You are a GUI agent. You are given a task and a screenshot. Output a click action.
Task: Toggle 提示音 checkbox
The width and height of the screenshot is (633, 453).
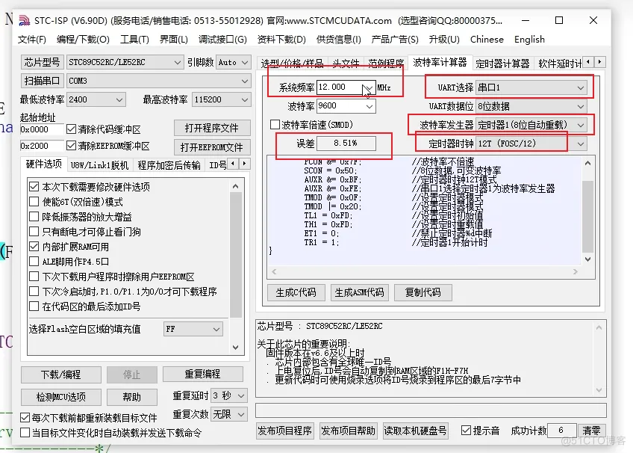pyautogui.click(x=466, y=431)
